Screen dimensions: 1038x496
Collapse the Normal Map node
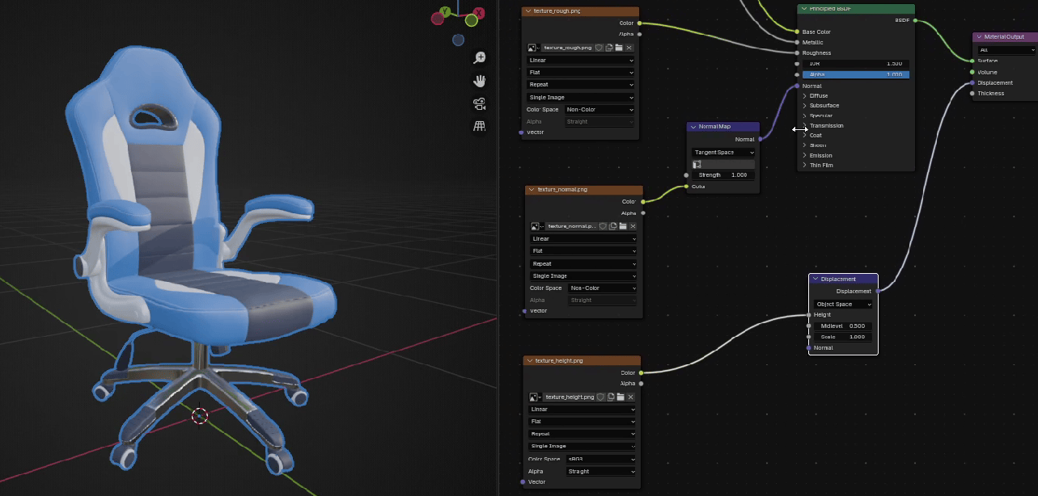click(x=693, y=127)
